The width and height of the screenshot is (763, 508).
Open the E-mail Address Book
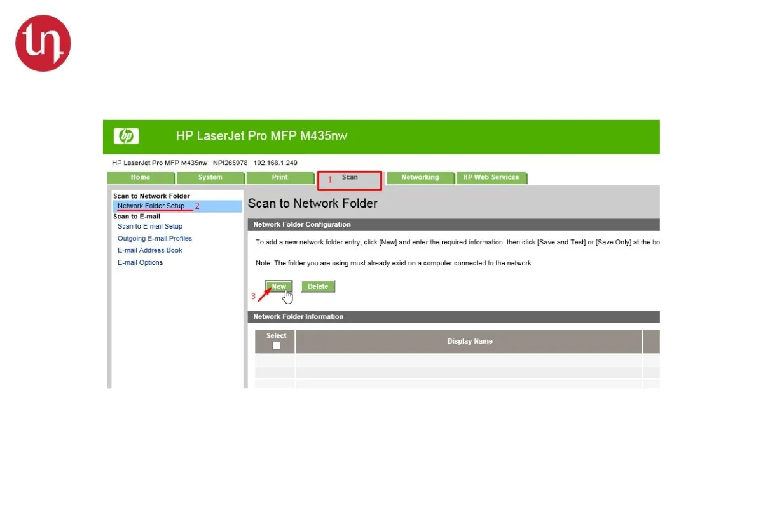[x=149, y=250]
